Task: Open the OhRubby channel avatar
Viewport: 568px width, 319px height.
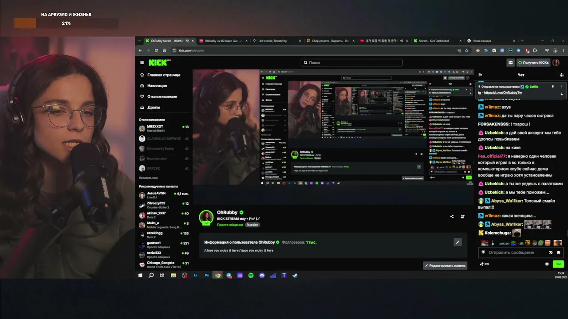Action: 206,217
